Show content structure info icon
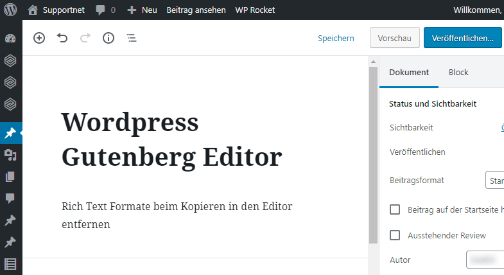This screenshot has width=504, height=275. coord(109,38)
